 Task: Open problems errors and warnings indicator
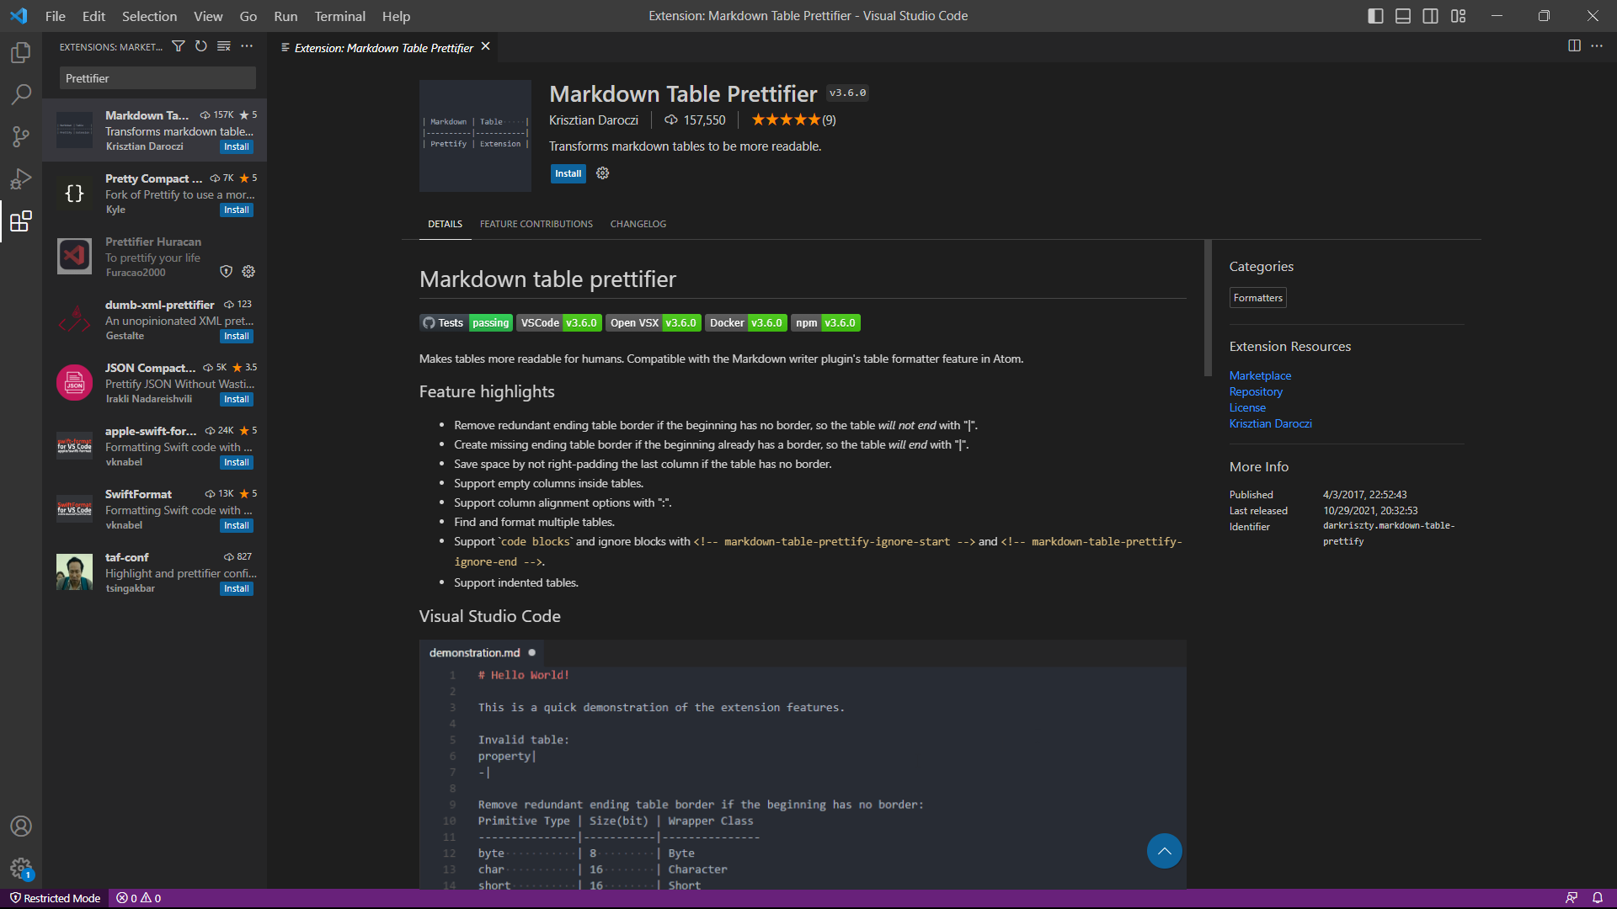(x=139, y=898)
